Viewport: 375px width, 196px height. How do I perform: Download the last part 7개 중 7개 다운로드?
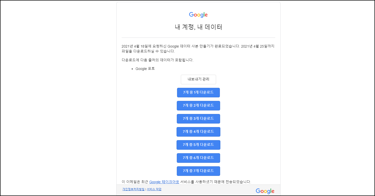198,171
